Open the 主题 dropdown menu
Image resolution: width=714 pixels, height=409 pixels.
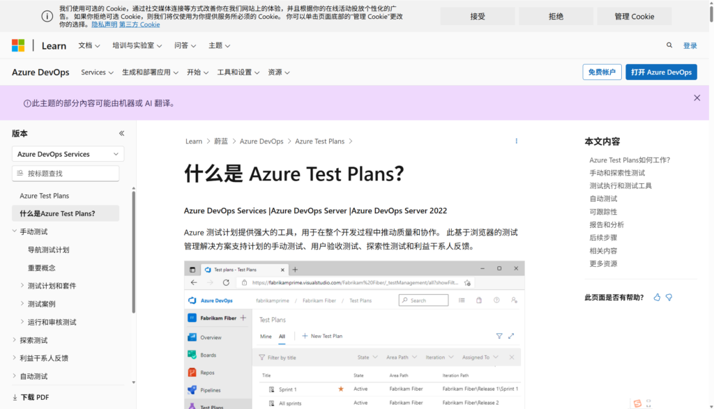[x=219, y=45]
